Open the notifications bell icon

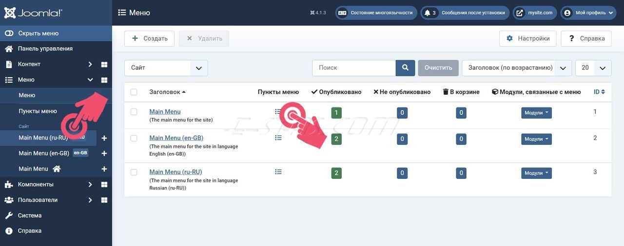tap(428, 13)
